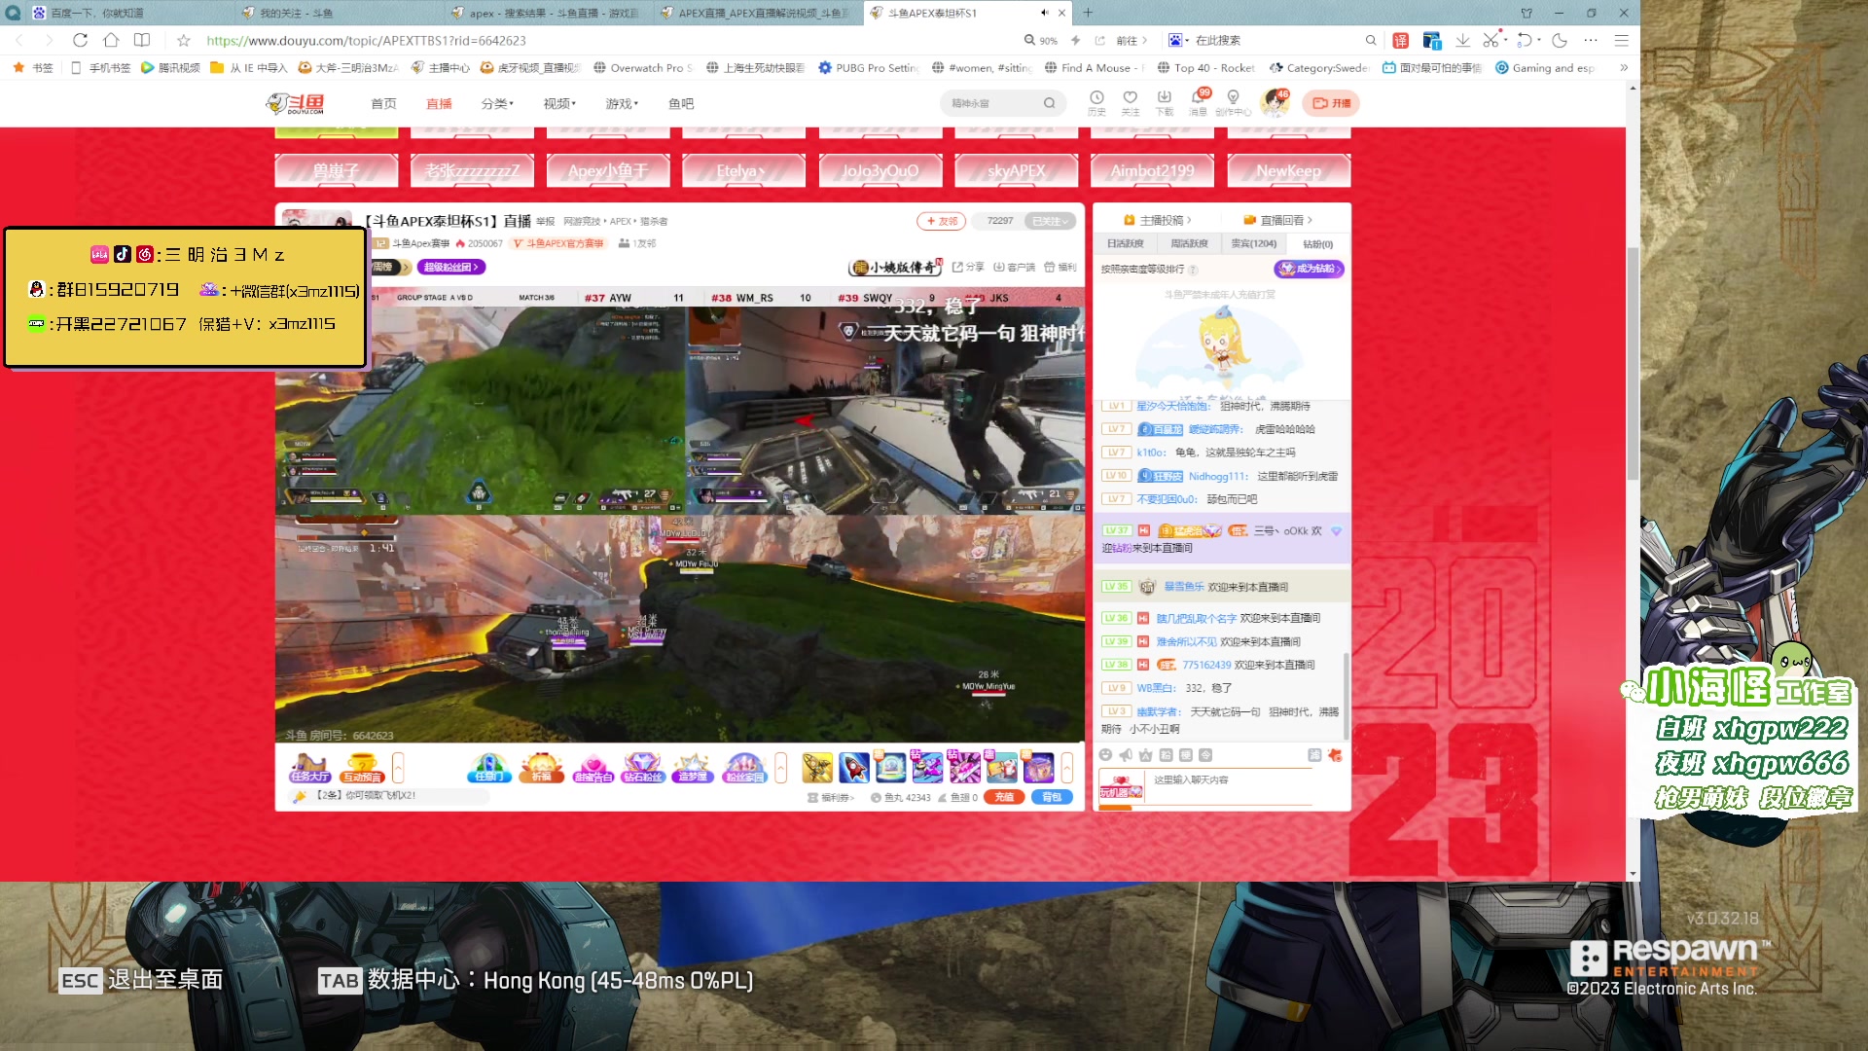Click the 成为钻粉 become diamond fan button
The width and height of the screenshot is (1868, 1051).
[x=1309, y=269]
